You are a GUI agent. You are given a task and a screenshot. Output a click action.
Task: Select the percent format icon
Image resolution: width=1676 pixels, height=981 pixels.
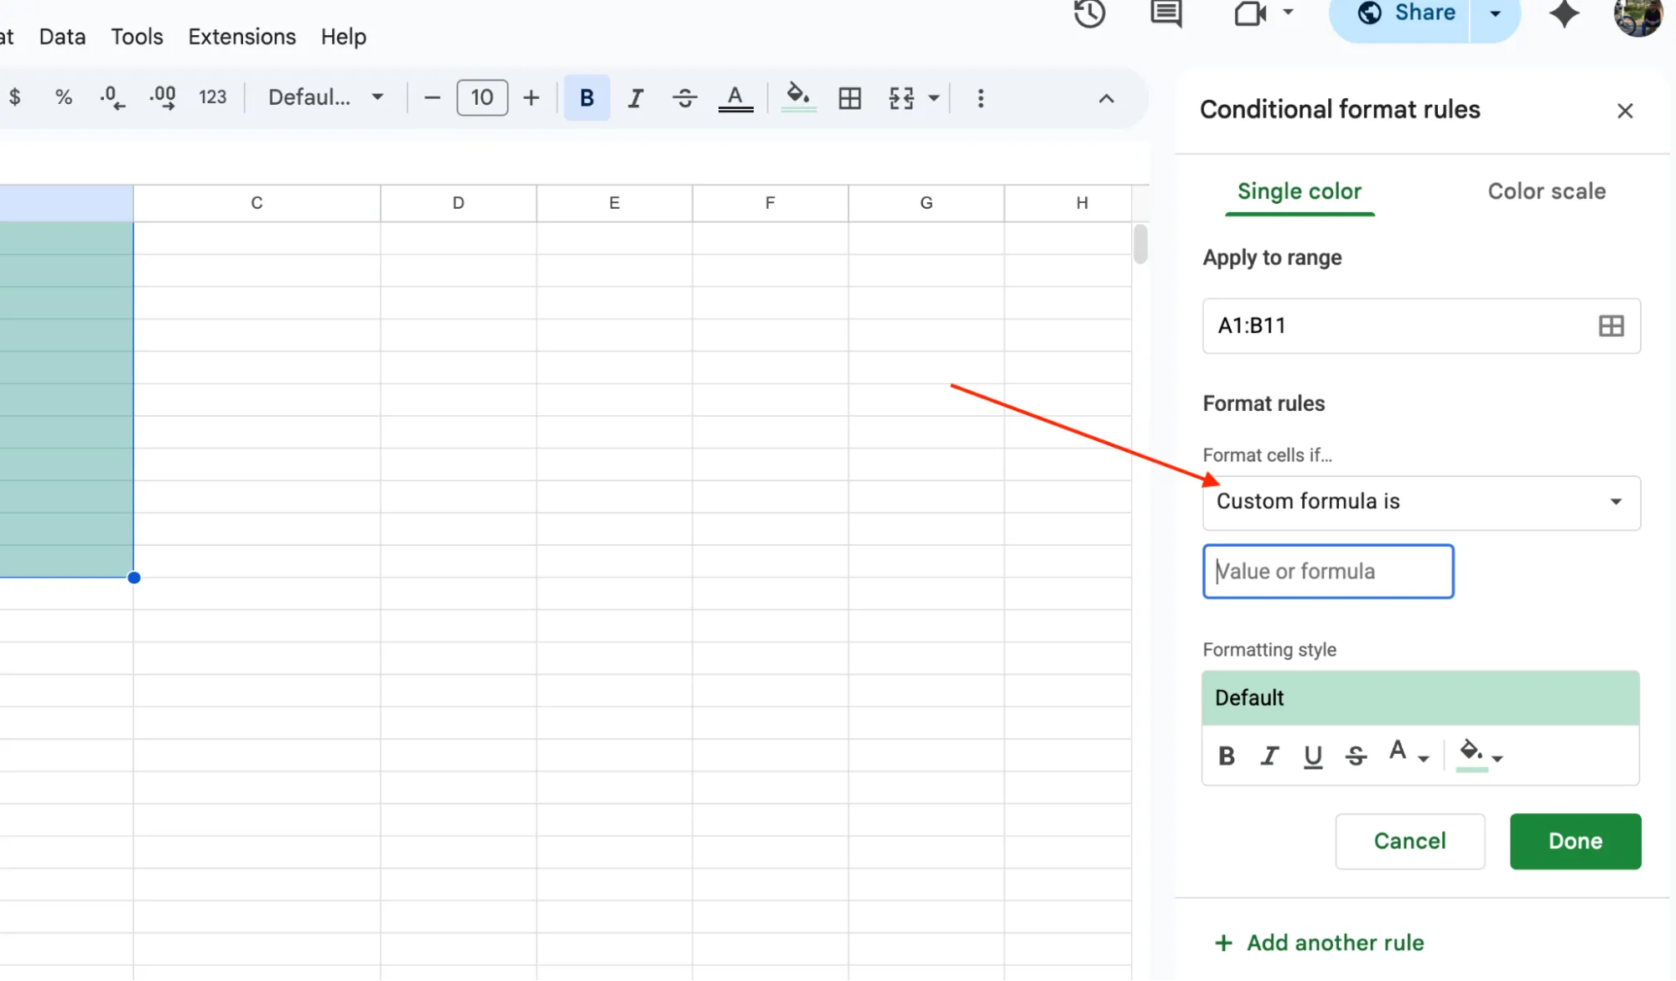coord(63,97)
